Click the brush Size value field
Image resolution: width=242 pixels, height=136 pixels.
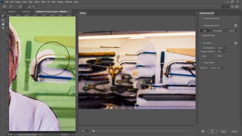(x=34, y=7)
